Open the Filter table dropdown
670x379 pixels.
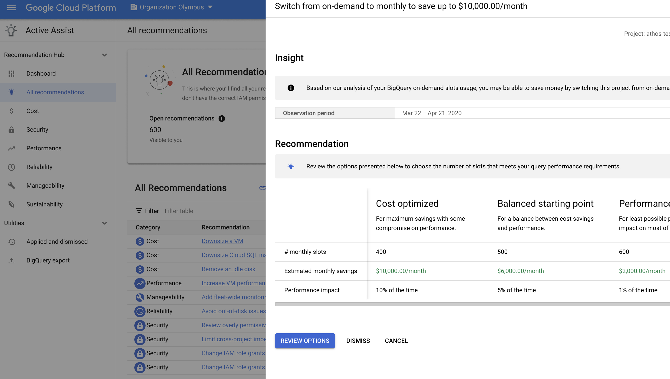point(179,211)
